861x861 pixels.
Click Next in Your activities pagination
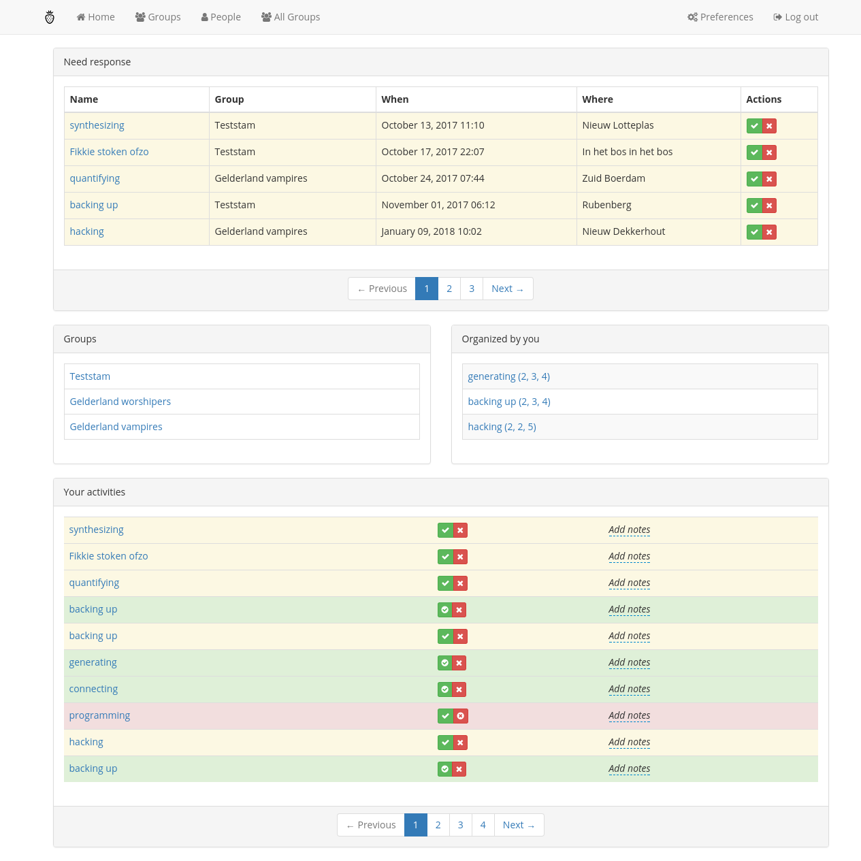coord(519,825)
